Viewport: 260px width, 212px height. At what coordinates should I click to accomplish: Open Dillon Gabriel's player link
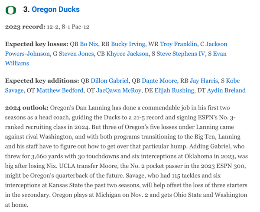click(x=110, y=80)
